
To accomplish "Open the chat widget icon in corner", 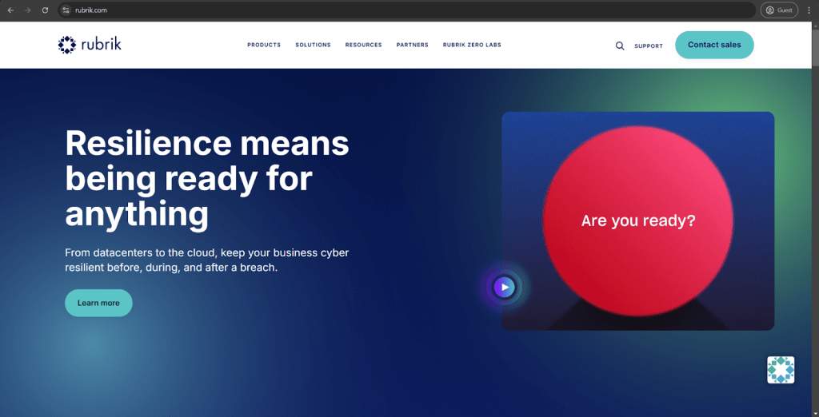I will [781, 370].
